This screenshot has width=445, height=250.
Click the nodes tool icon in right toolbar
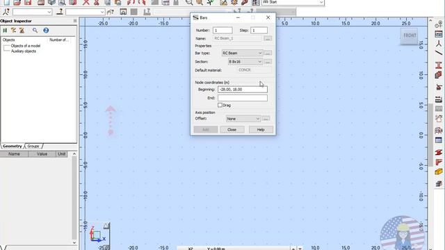pos(439,44)
